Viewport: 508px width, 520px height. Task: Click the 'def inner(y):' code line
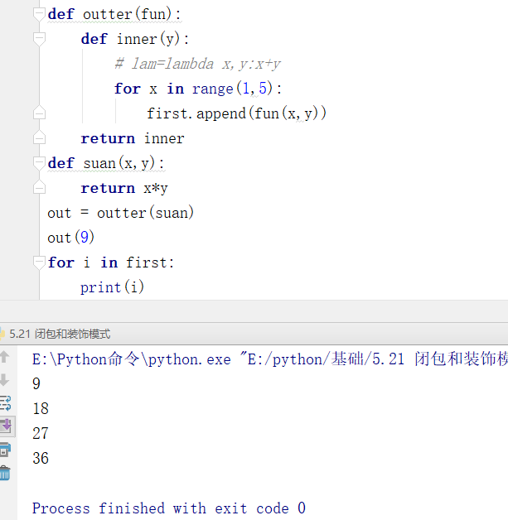pos(135,39)
